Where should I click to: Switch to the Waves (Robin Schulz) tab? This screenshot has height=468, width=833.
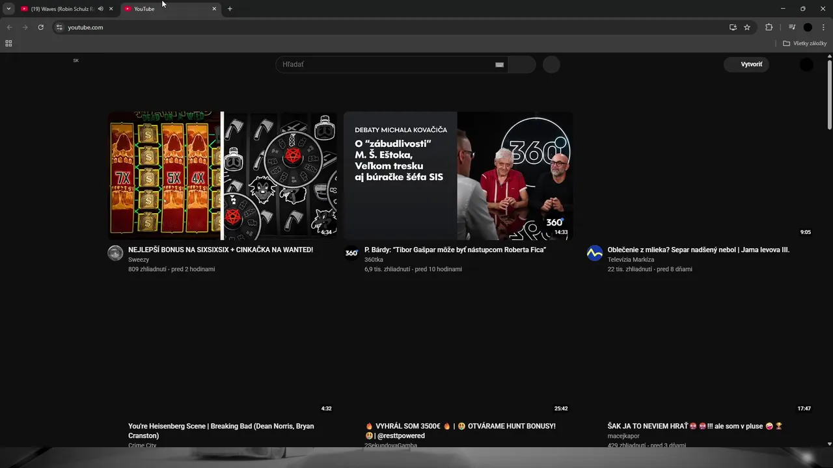(62, 8)
